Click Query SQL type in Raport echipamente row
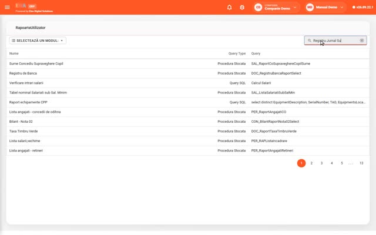Viewport: 376px width, 235px height. pos(237,102)
